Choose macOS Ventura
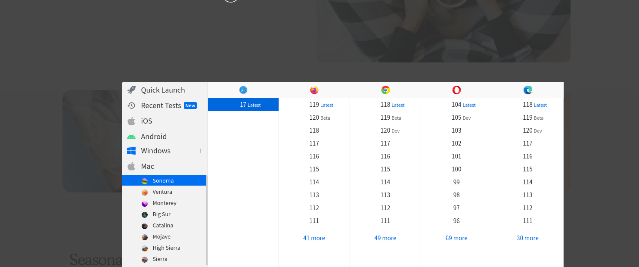 pos(162,192)
